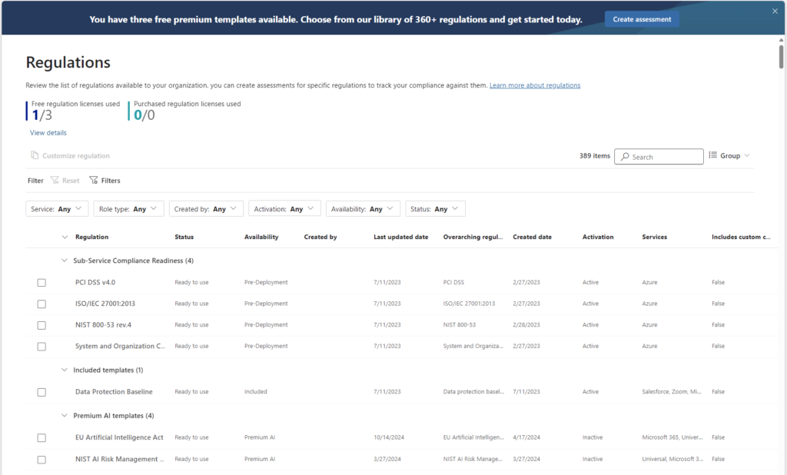This screenshot has width=787, height=475.
Task: Sort by Last updated date column
Action: coord(400,237)
